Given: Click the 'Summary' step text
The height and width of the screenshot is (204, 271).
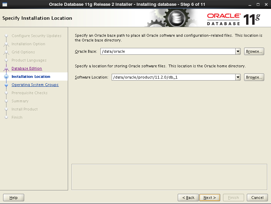Looking at the screenshot, I should click(20, 101).
